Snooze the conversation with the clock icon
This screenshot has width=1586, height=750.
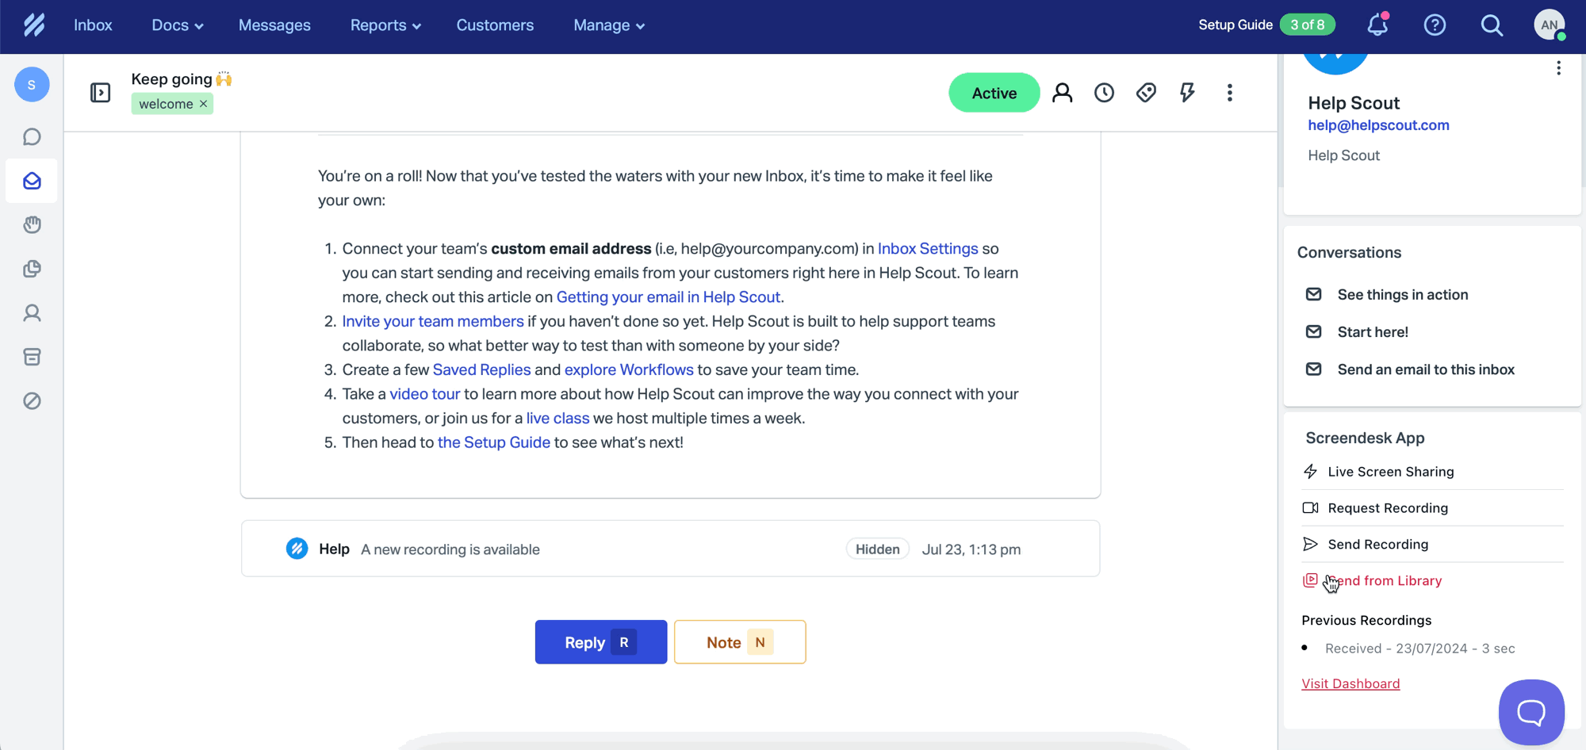point(1104,92)
